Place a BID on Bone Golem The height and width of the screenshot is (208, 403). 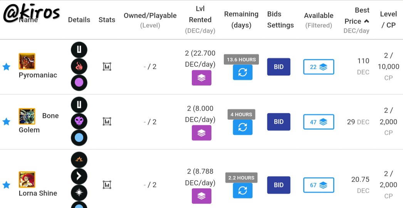point(279,122)
